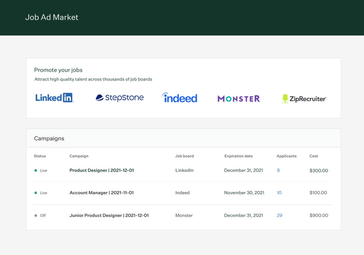Click the Campaigns section header
The width and height of the screenshot is (364, 255).
click(x=49, y=138)
